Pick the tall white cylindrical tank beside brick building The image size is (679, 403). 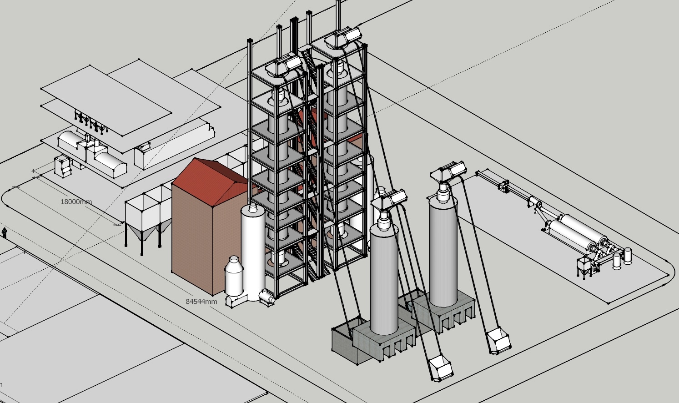[x=252, y=246]
